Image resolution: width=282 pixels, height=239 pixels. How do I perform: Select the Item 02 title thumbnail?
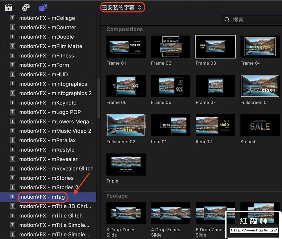click(215, 125)
